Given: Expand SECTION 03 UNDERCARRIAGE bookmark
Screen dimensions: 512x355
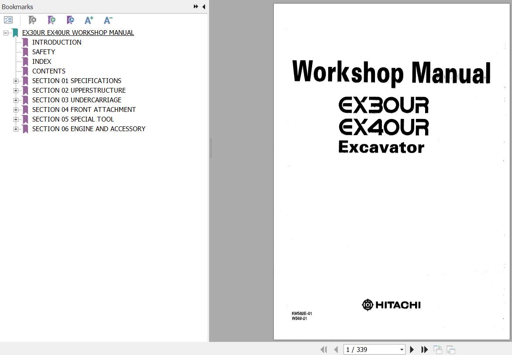Looking at the screenshot, I should point(16,100).
